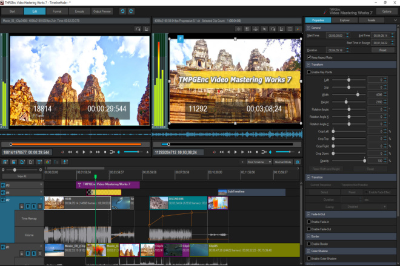The height and width of the screenshot is (266, 400).
Task: Collapse track #3 with its small arrow
Action: tap(41, 184)
